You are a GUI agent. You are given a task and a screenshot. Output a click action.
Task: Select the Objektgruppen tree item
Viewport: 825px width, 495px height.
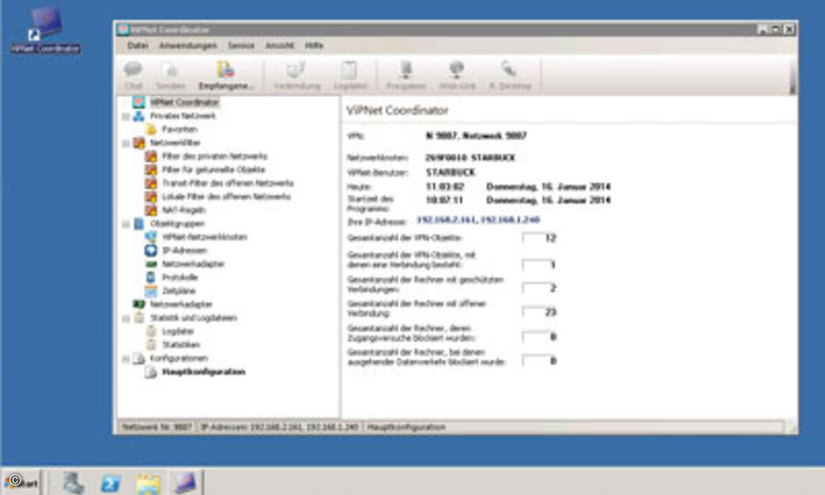[x=177, y=224]
